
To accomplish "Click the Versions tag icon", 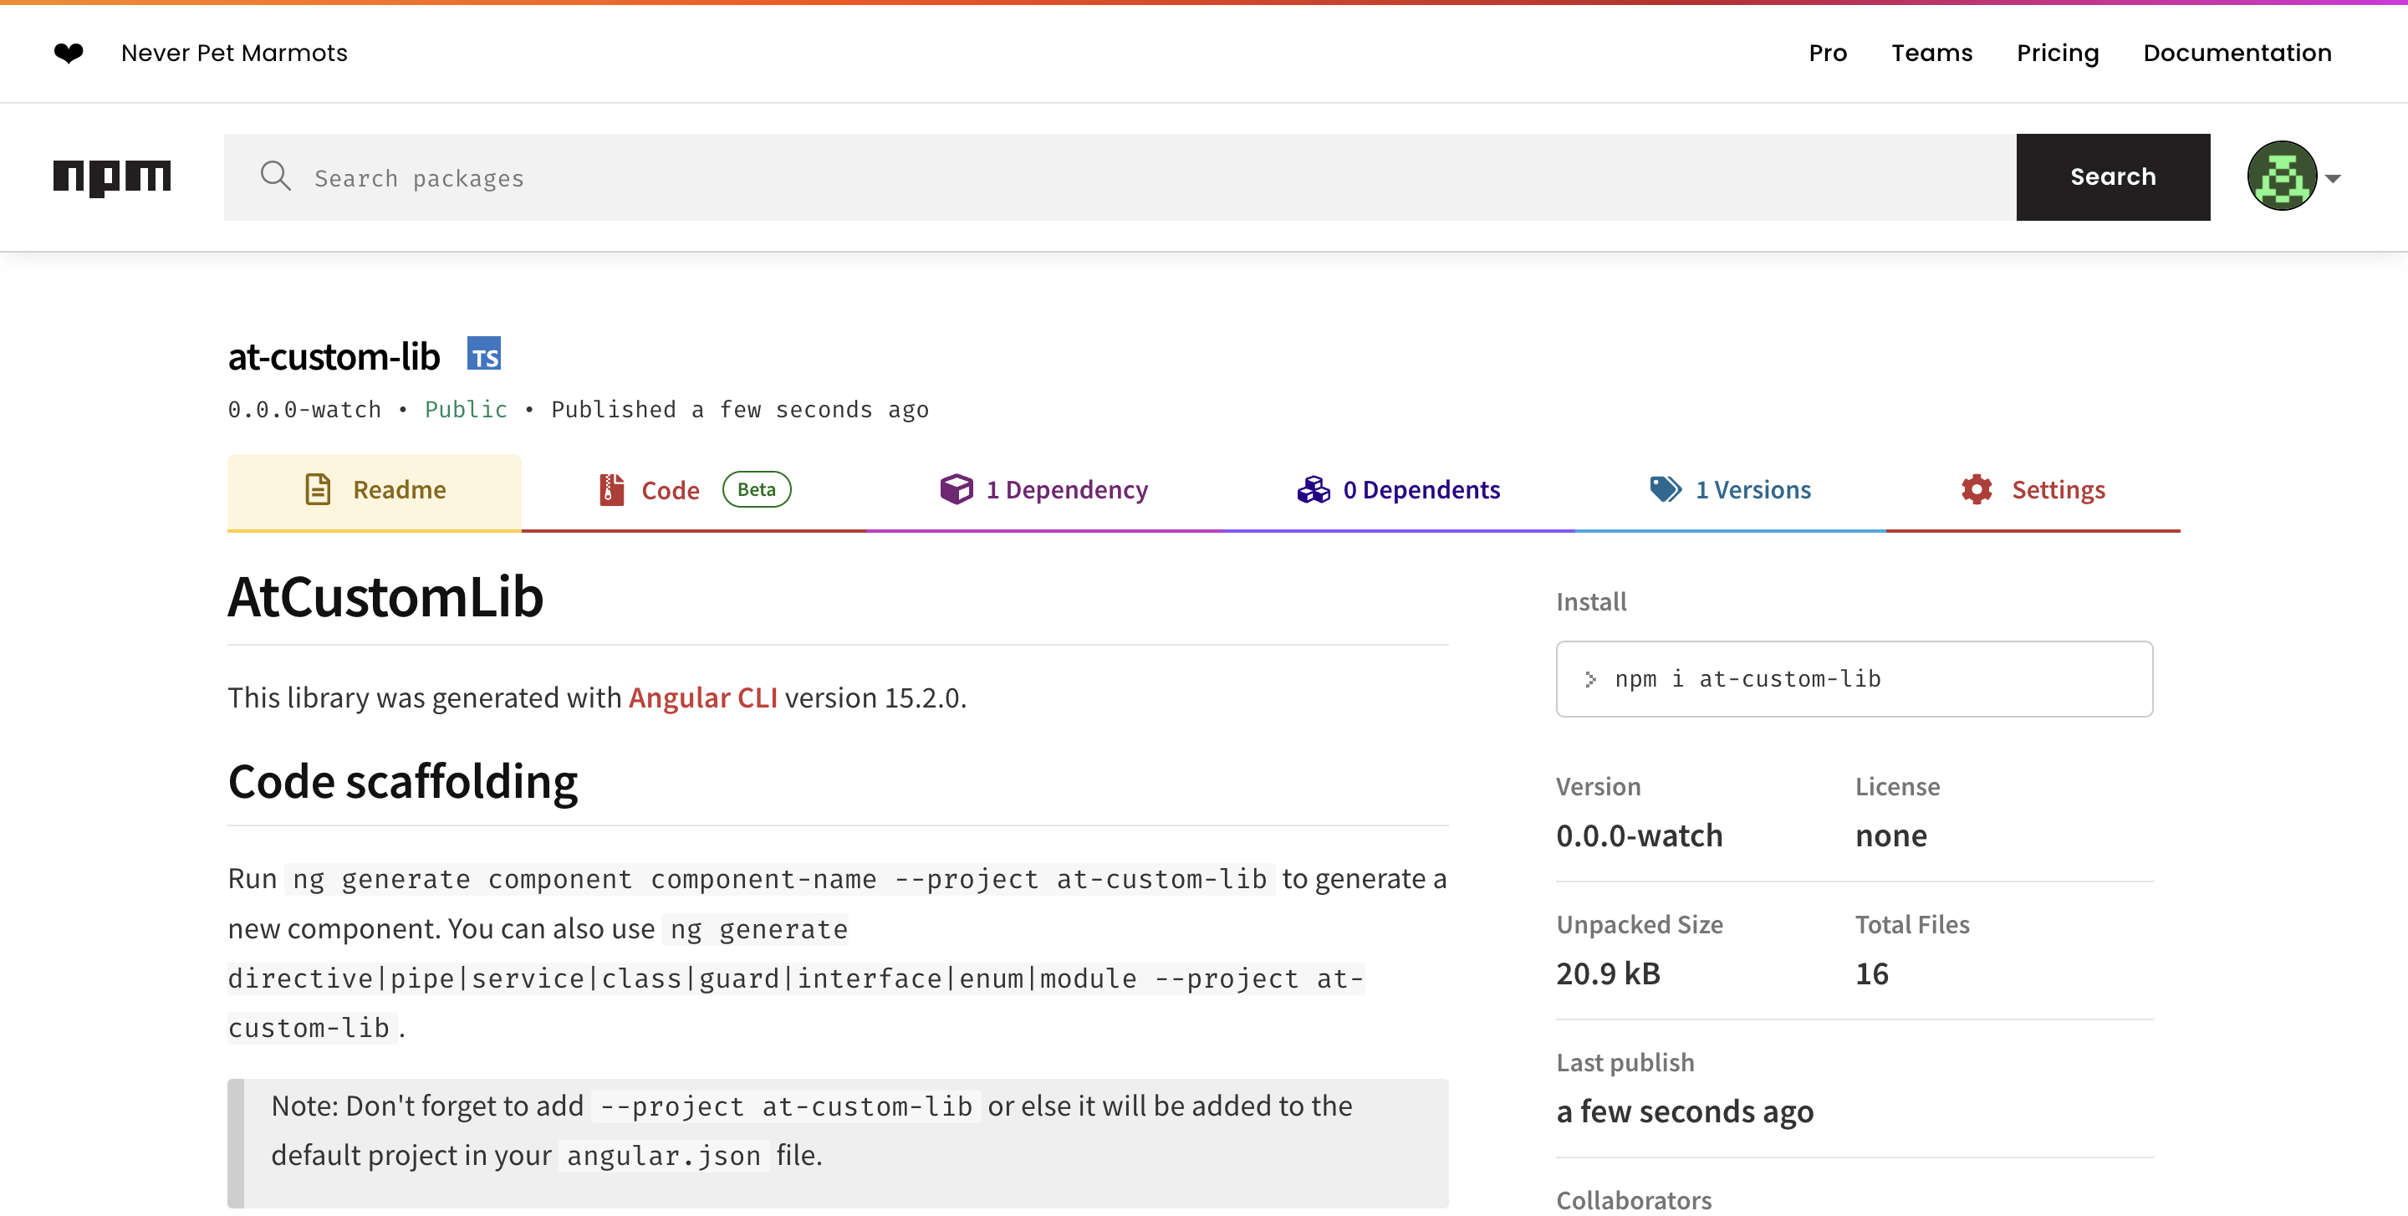I will 1666,489.
